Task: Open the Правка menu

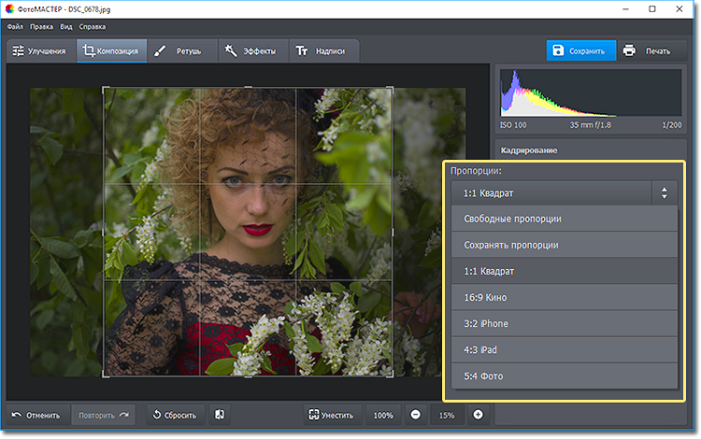Action: pyautogui.click(x=41, y=27)
